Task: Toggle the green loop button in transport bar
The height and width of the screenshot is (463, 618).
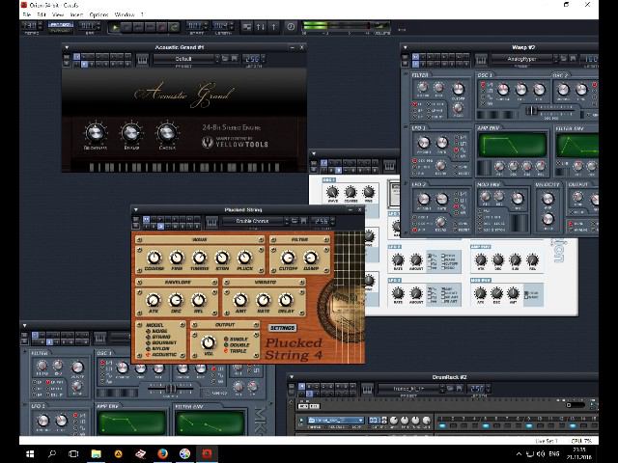Action: pyautogui.click(x=174, y=27)
